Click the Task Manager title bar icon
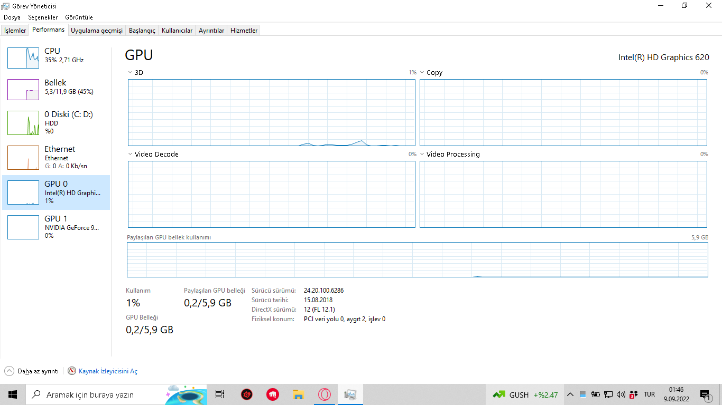The width and height of the screenshot is (722, 405). [x=5, y=6]
